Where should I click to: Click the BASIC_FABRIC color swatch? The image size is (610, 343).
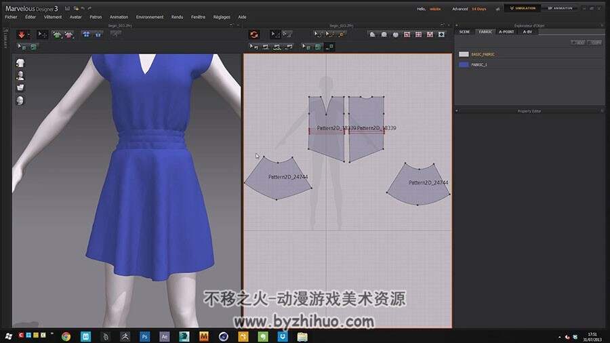[464, 54]
